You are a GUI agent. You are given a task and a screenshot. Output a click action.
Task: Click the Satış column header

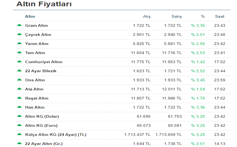(177, 16)
